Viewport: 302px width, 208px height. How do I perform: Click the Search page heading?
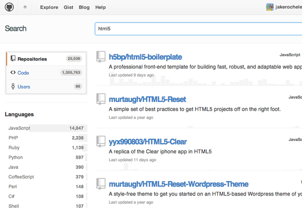[x=16, y=29]
